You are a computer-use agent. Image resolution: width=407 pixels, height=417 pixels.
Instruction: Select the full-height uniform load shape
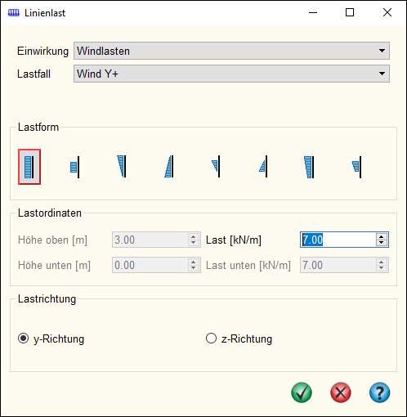pos(29,167)
